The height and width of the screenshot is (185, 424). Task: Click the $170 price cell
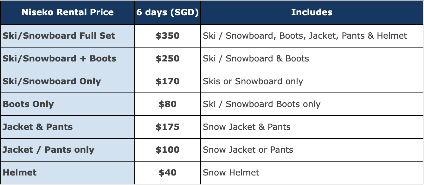(x=168, y=81)
